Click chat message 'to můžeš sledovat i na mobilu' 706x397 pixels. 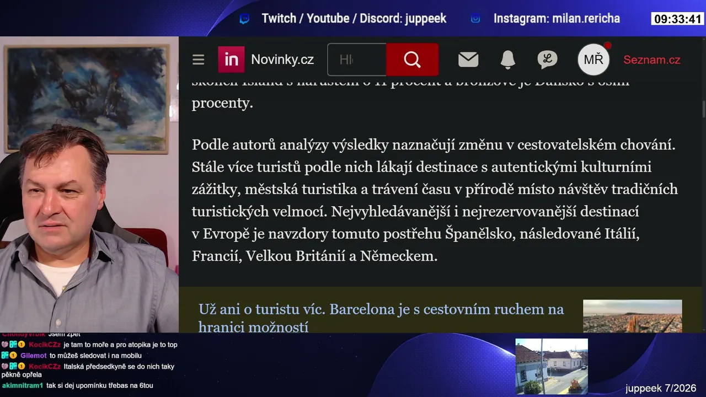pos(95,356)
